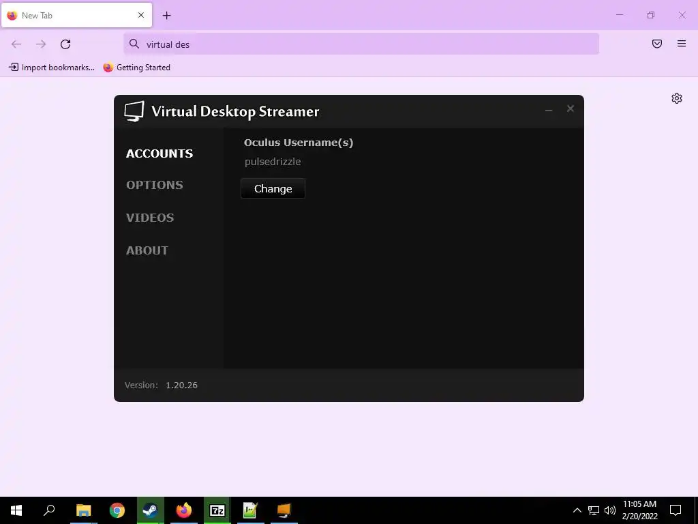Image resolution: width=698 pixels, height=524 pixels.
Task: Click the pulsedrizzle username text
Action: tap(273, 162)
